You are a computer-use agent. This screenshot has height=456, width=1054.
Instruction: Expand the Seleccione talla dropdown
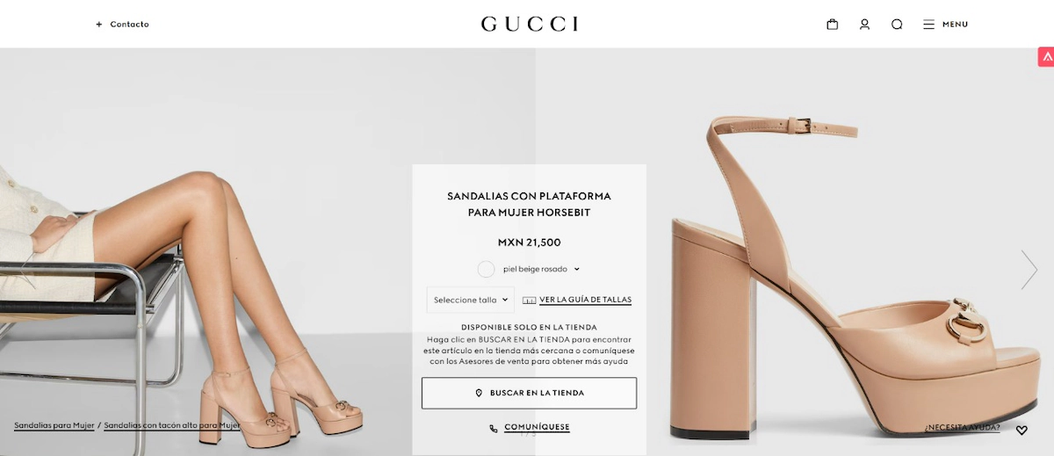tap(471, 300)
